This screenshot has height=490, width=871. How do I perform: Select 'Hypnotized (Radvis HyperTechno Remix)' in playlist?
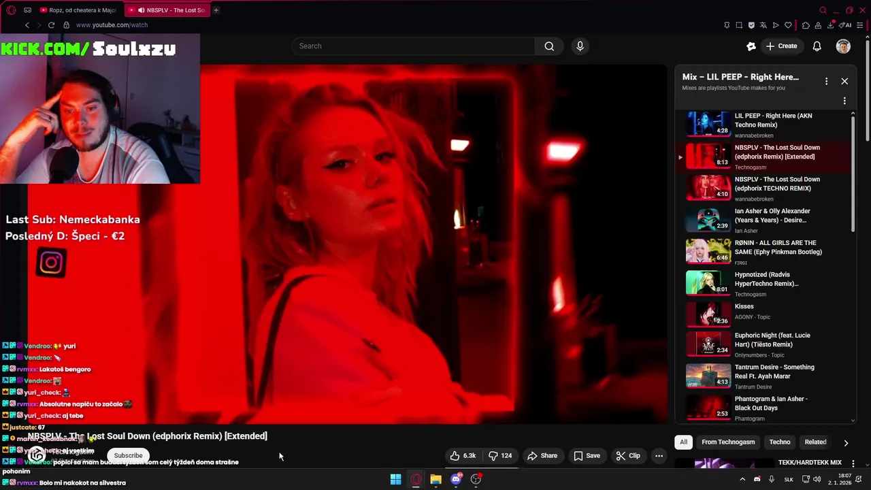[x=762, y=284]
